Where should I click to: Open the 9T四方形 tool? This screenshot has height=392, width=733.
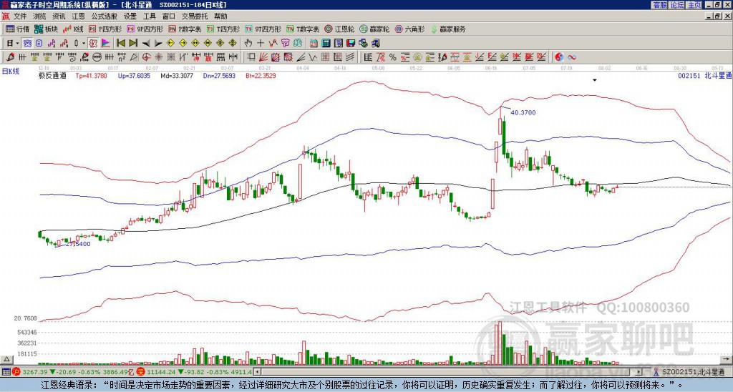[263, 29]
